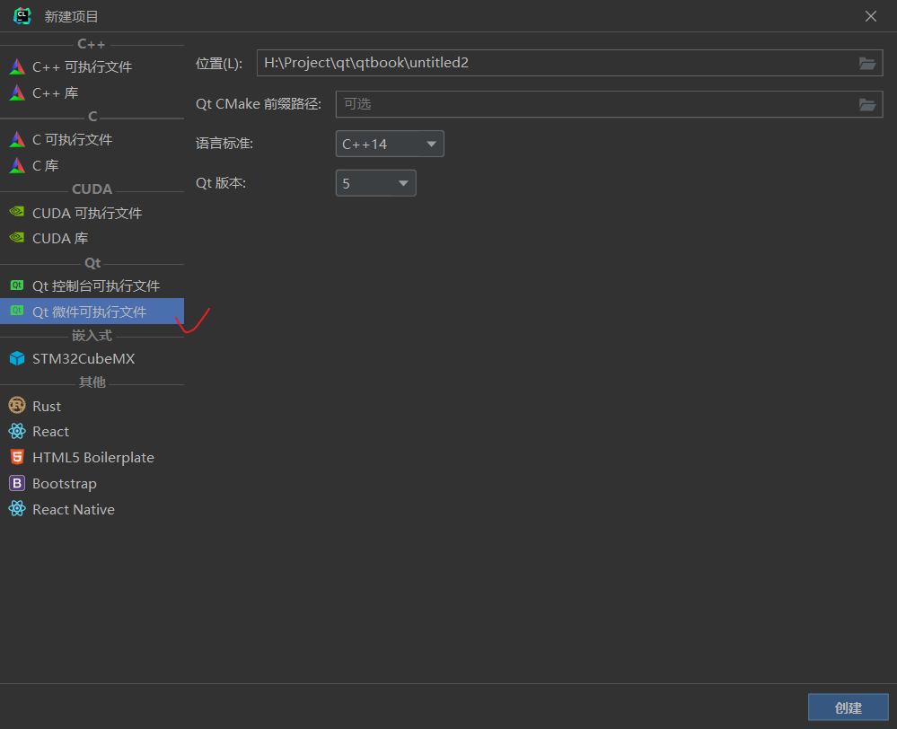Click the Qt 微件可执行文件 Qt icon

17,311
